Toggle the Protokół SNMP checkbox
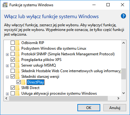This screenshot has height=115, width=130. (x=13, y=54)
